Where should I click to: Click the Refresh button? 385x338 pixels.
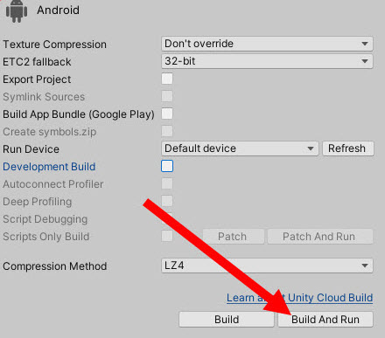tap(348, 148)
